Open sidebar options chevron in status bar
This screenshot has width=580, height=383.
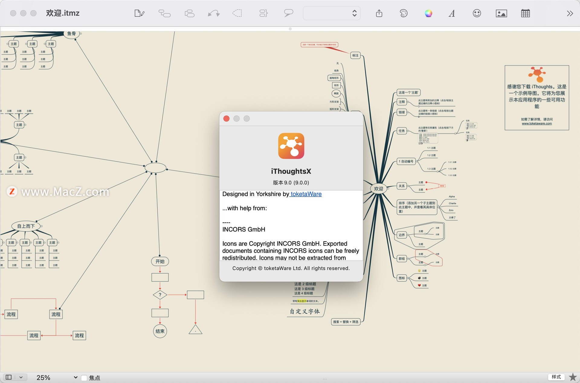pos(21,377)
